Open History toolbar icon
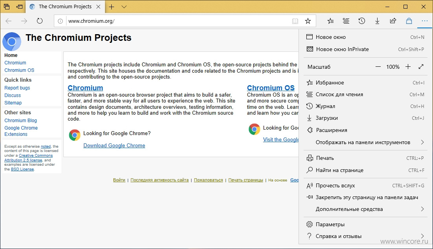Viewport: 433px width, 249px height. tap(362, 21)
